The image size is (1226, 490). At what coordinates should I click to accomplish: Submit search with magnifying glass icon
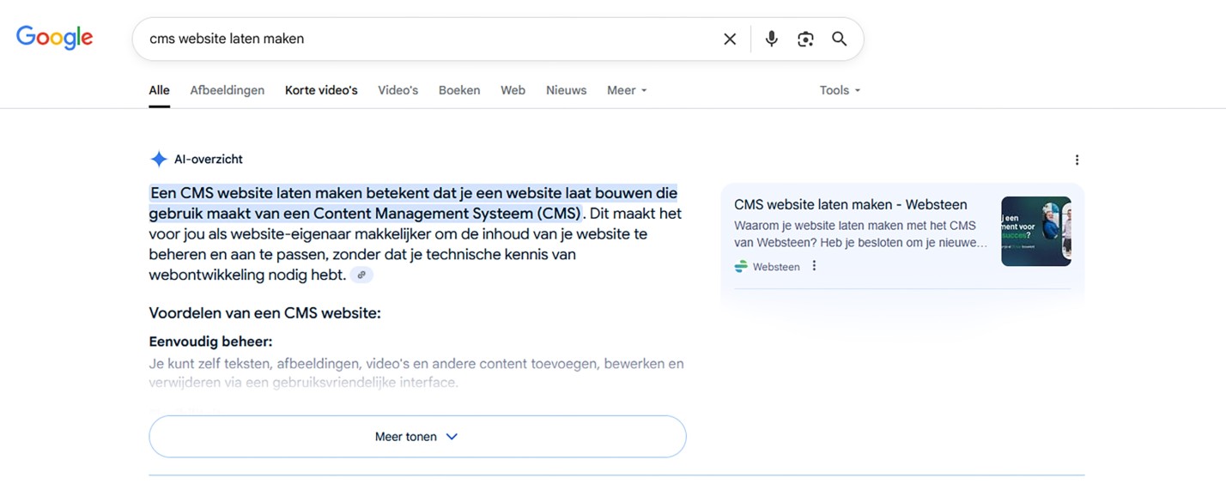click(840, 39)
